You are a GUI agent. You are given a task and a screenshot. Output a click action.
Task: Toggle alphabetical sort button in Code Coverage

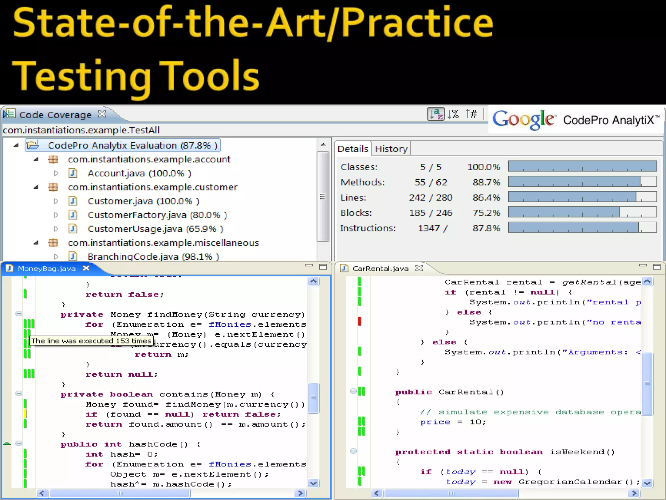435,114
